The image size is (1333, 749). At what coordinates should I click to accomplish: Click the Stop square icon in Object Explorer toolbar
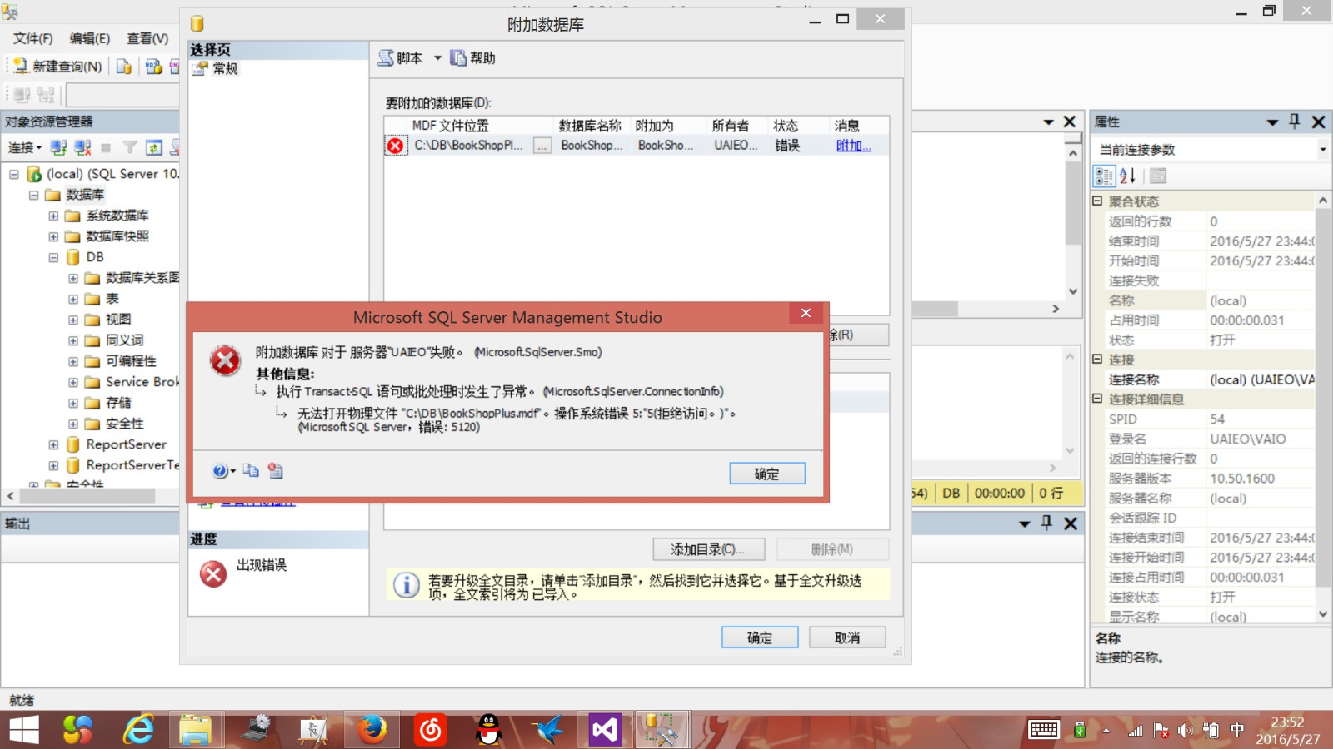[x=106, y=148]
